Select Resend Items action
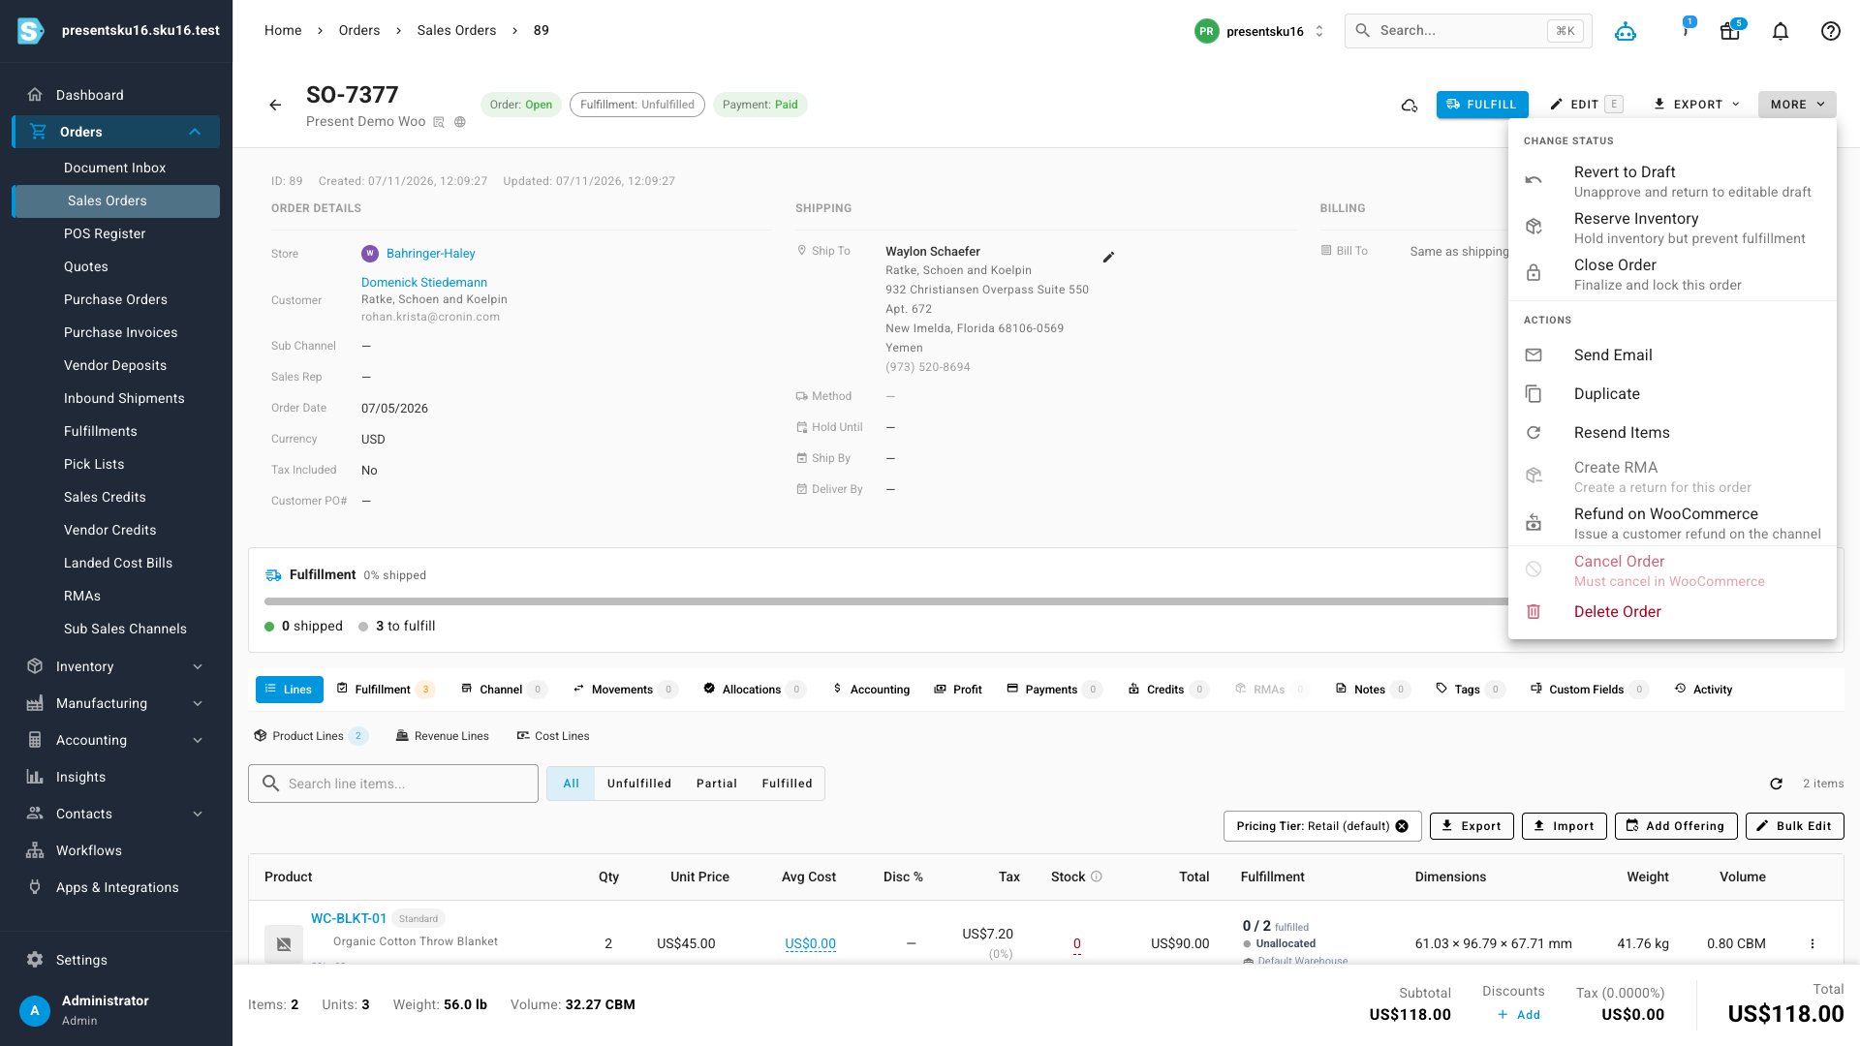Image resolution: width=1860 pixels, height=1046 pixels. (x=1672, y=433)
